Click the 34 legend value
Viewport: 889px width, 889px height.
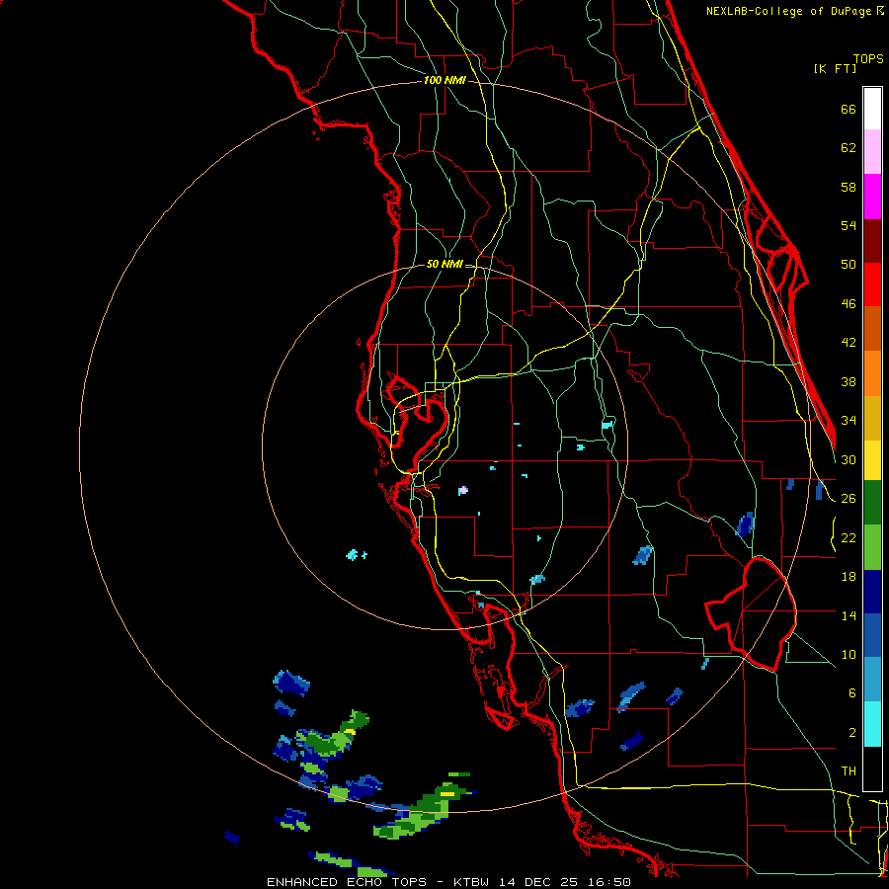click(849, 421)
